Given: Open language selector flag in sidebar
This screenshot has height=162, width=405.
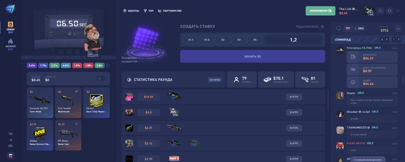Looking at the screenshot, I should (x=10, y=156).
